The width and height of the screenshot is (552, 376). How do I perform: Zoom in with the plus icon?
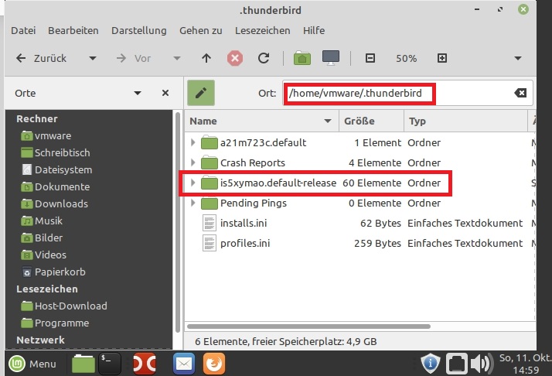pos(442,58)
